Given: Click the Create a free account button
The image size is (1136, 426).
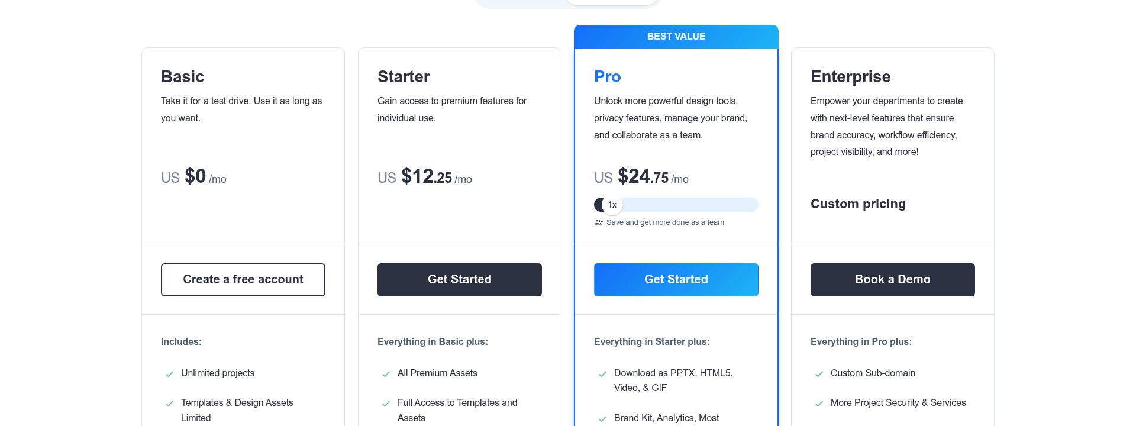Looking at the screenshot, I should pyautogui.click(x=243, y=279).
